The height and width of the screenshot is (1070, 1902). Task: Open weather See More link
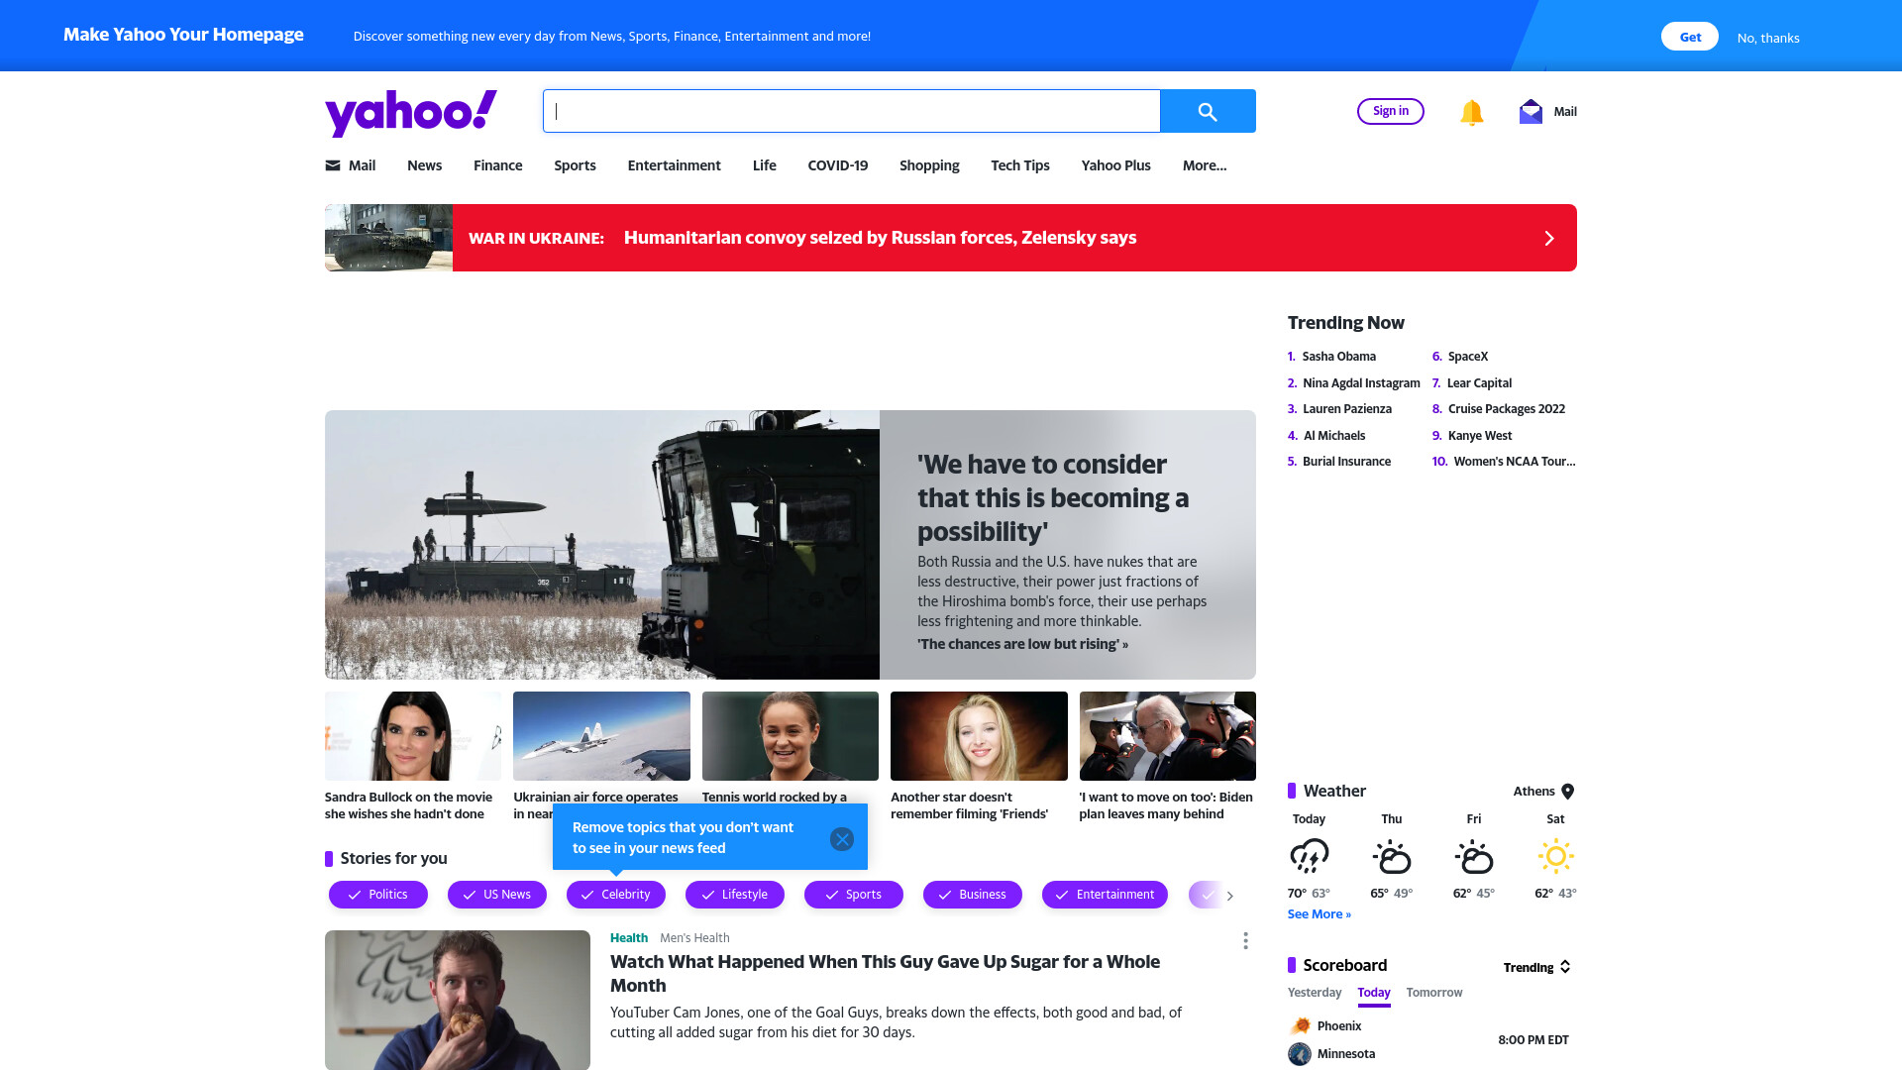(1320, 914)
